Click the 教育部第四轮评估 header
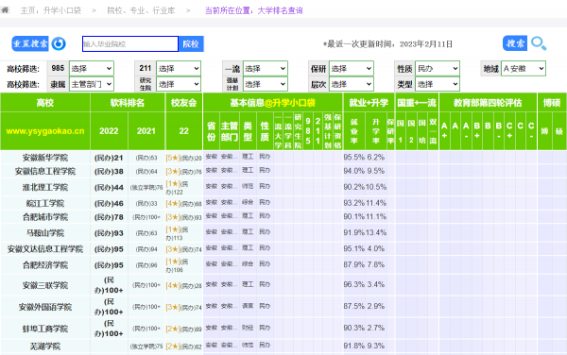The height and width of the screenshot is (355, 567). (x=488, y=103)
